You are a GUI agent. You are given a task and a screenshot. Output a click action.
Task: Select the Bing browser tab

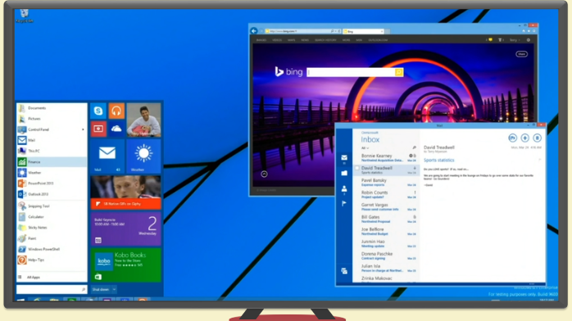point(363,31)
